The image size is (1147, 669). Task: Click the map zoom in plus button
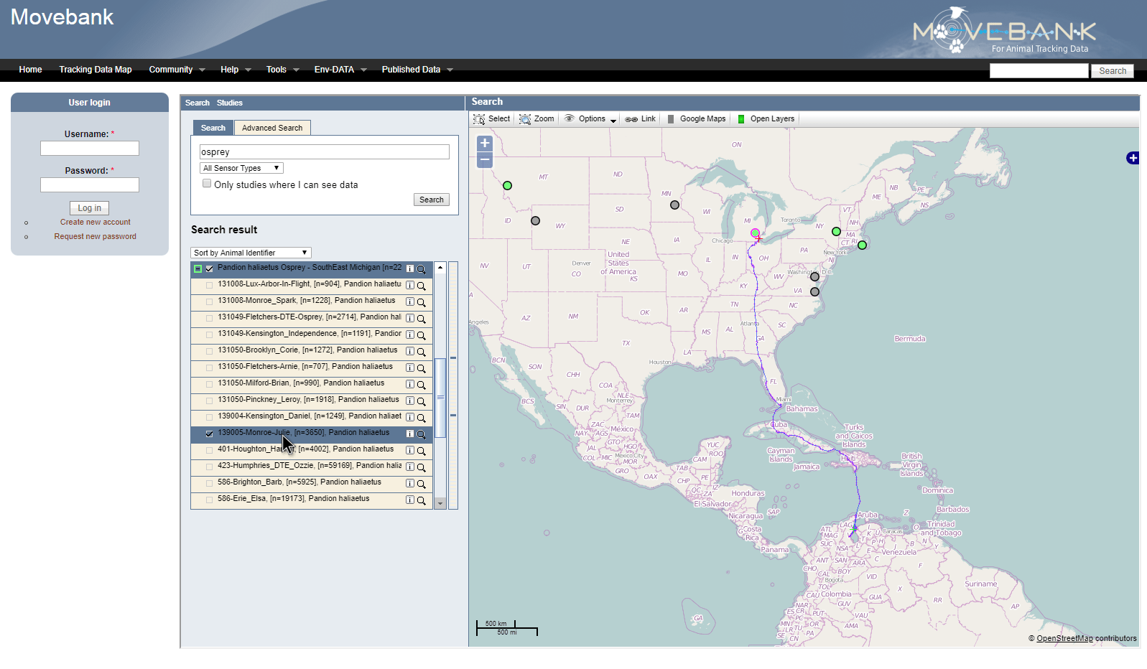click(485, 144)
